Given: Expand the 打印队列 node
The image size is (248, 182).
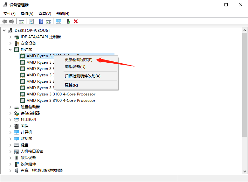Looking at the screenshot, I should pos(10,120).
